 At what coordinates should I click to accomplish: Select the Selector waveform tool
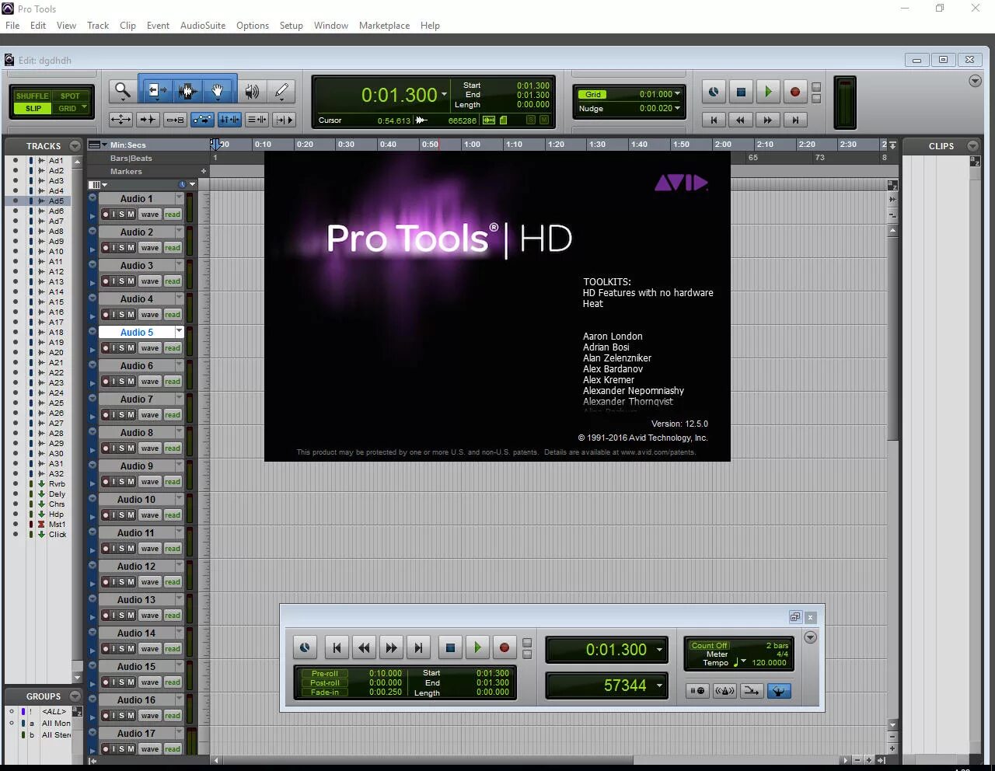click(x=187, y=91)
